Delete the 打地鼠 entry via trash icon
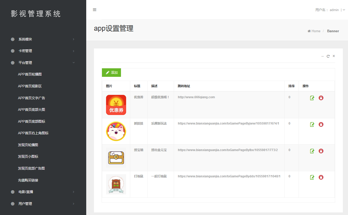This screenshot has height=215, width=348. [321, 177]
